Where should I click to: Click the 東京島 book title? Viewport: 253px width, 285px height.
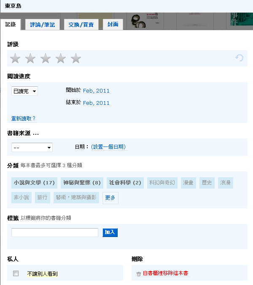tap(13, 6)
